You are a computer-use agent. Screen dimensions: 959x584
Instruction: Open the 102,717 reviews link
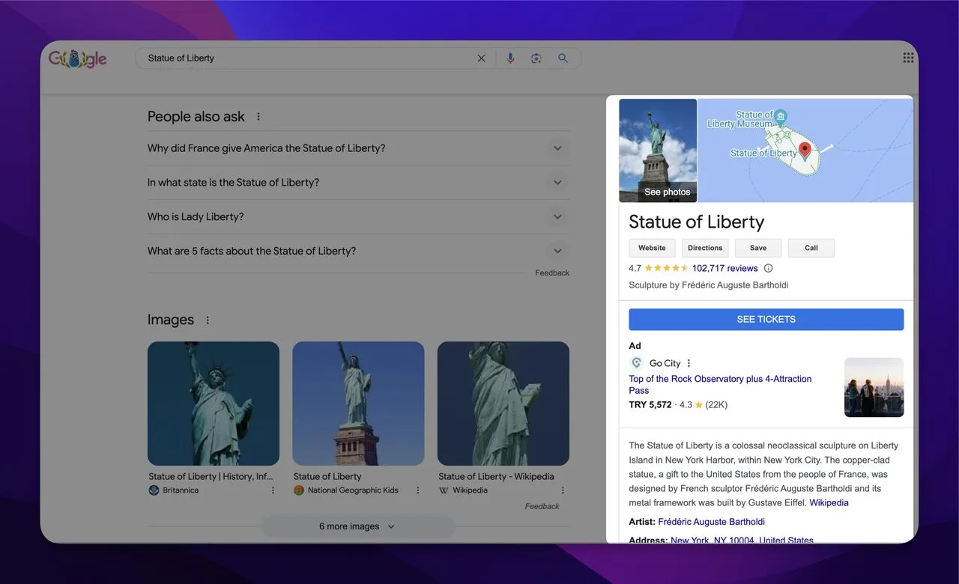[x=724, y=268]
